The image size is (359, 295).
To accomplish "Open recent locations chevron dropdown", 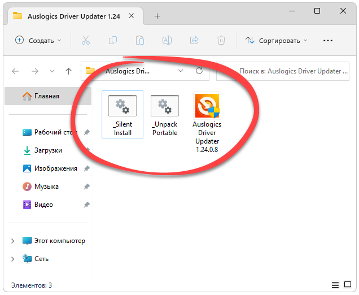I will [x=52, y=71].
